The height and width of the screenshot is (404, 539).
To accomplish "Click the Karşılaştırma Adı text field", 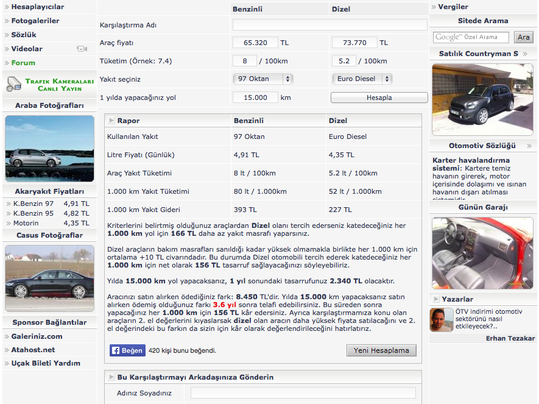I will pos(329,25).
